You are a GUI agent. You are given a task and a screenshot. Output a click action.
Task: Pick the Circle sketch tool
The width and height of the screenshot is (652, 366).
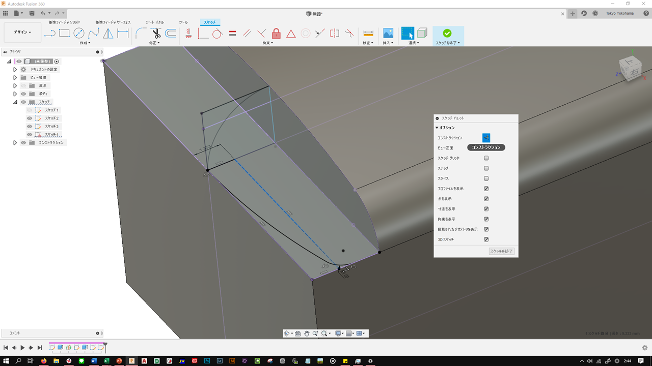pos(79,34)
